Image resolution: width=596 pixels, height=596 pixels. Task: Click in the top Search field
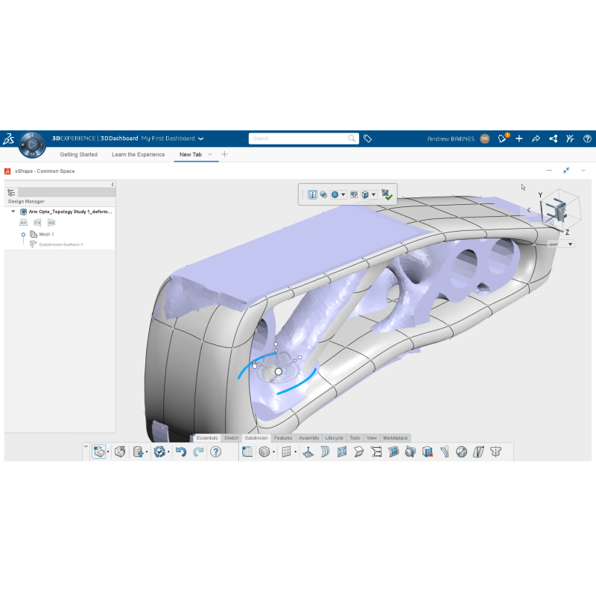click(x=302, y=139)
